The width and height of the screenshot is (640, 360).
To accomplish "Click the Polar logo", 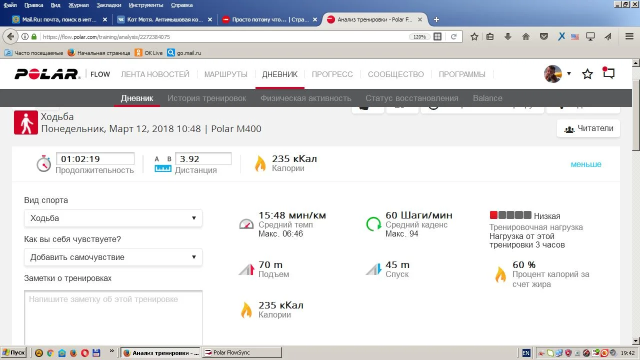I will coord(47,74).
